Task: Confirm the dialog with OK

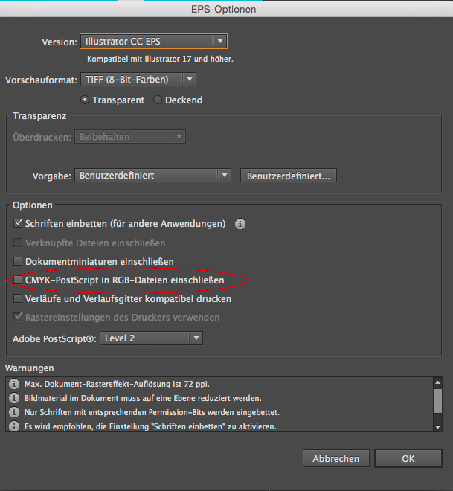Action: click(x=408, y=459)
